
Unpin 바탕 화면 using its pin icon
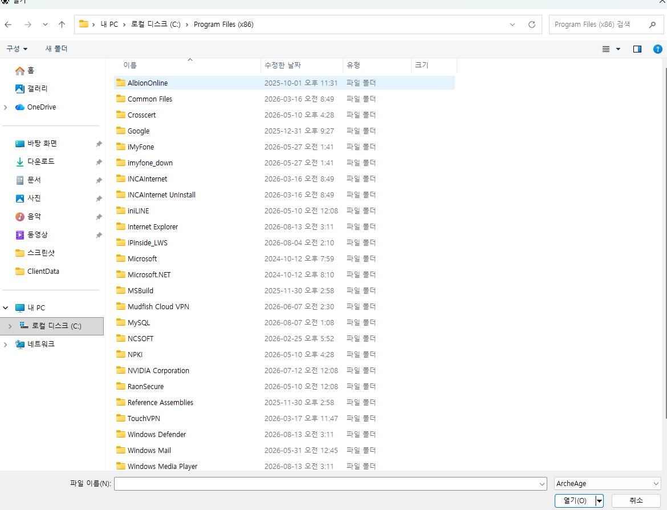pos(99,144)
